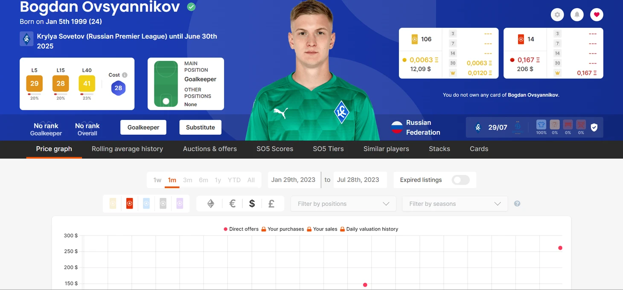Image resolution: width=623 pixels, height=290 pixels.
Task: Open the notifications bell icon
Action: point(577,14)
